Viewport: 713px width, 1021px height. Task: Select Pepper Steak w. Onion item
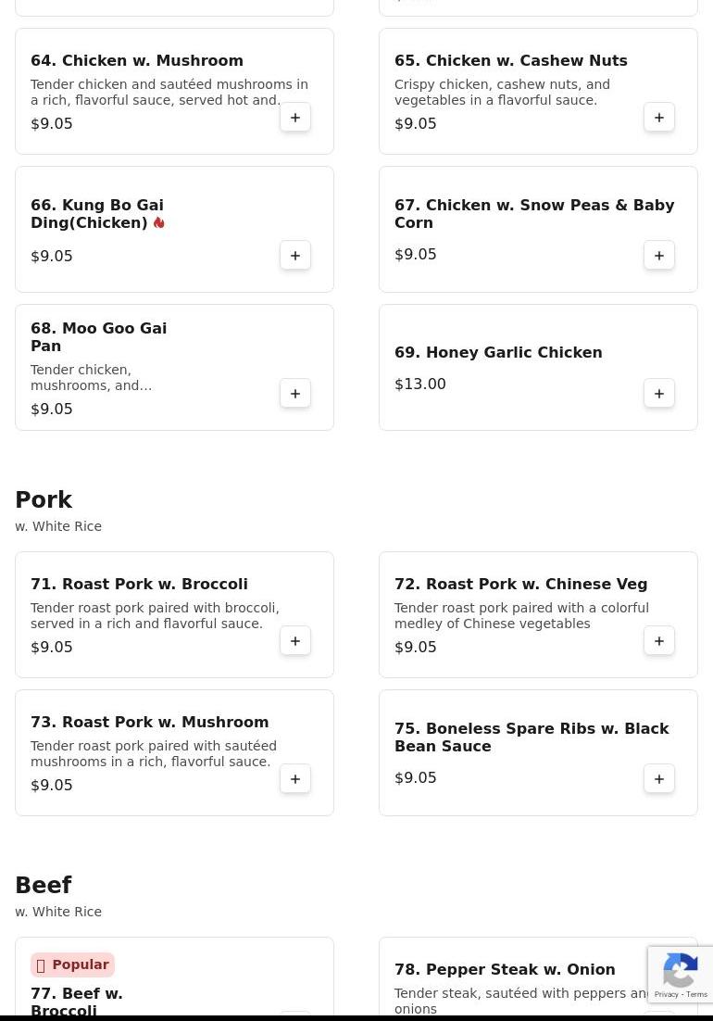(505, 970)
